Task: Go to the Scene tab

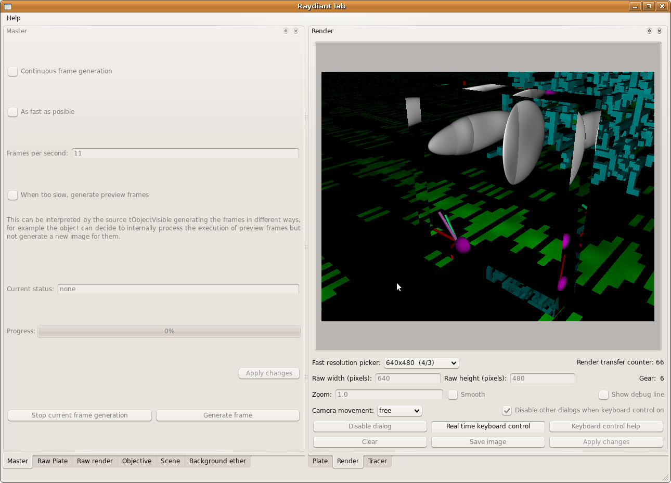Action: [x=170, y=461]
